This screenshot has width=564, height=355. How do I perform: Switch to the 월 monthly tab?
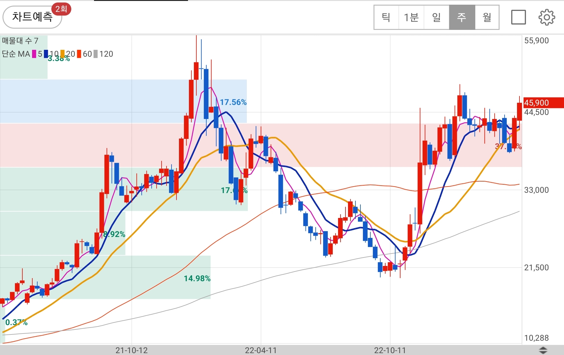pos(487,17)
